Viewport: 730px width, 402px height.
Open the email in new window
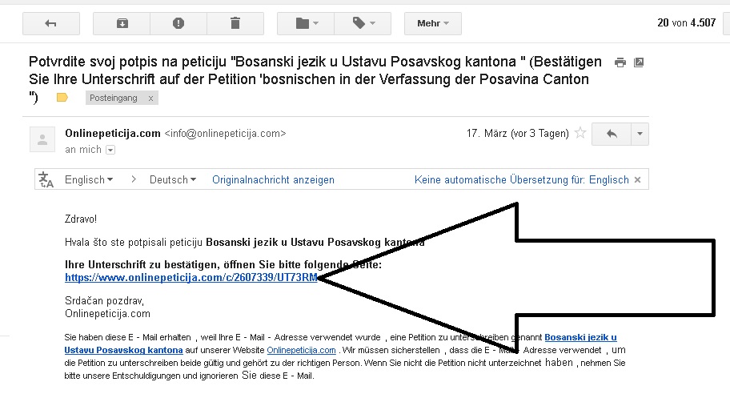pos(639,62)
